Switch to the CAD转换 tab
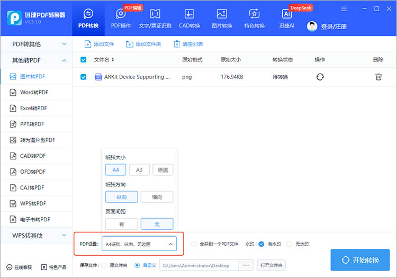Image resolution: width=397 pixels, height=278 pixels. 190,19
